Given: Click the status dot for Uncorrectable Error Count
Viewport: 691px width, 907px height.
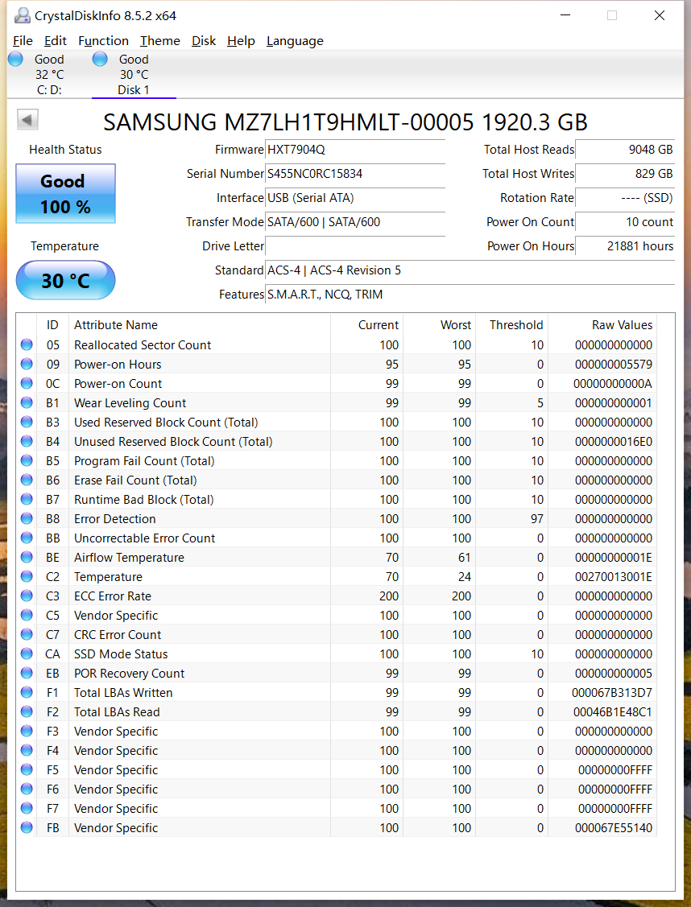Looking at the screenshot, I should point(27,538).
